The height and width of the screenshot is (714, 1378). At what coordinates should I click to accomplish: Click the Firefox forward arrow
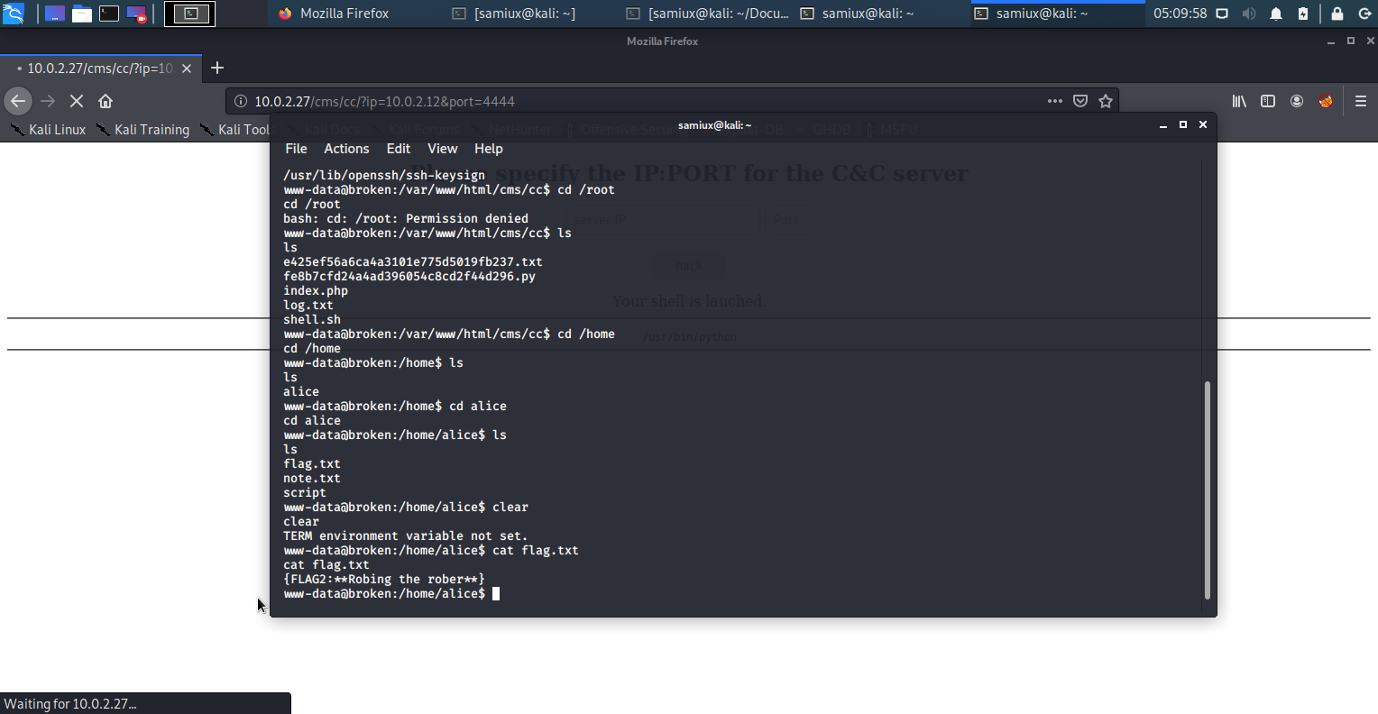tap(48, 101)
